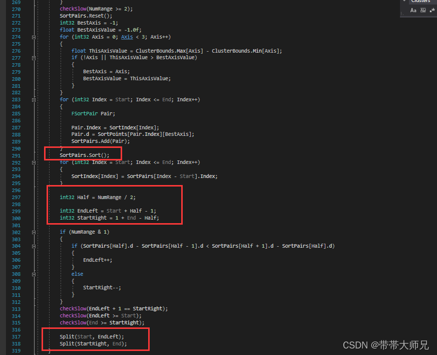Click 'EndLeft++;' on line 306
The width and height of the screenshot is (437, 355).
pos(98,260)
